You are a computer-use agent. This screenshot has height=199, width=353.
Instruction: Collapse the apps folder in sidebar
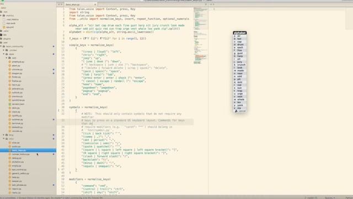coord(4,54)
